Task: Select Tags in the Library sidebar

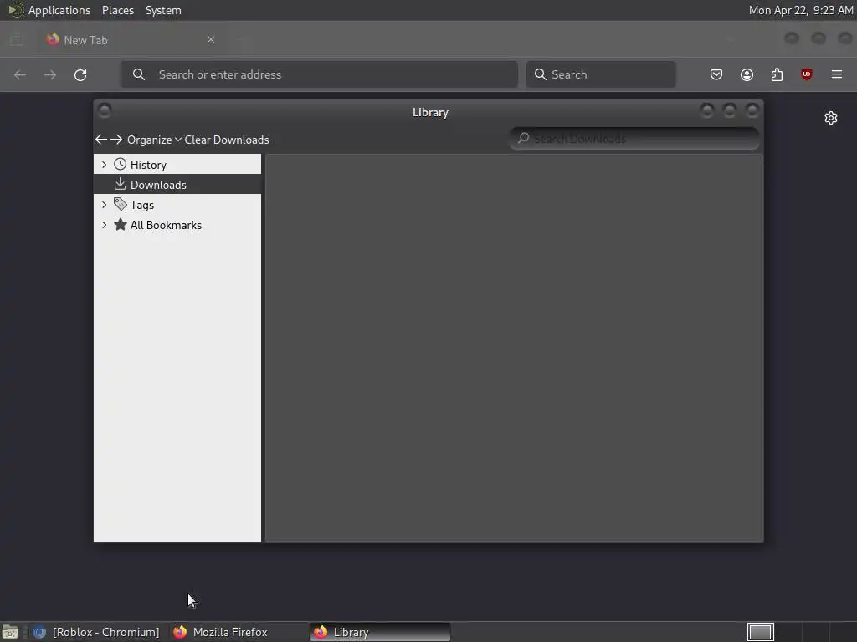Action: 177,205
